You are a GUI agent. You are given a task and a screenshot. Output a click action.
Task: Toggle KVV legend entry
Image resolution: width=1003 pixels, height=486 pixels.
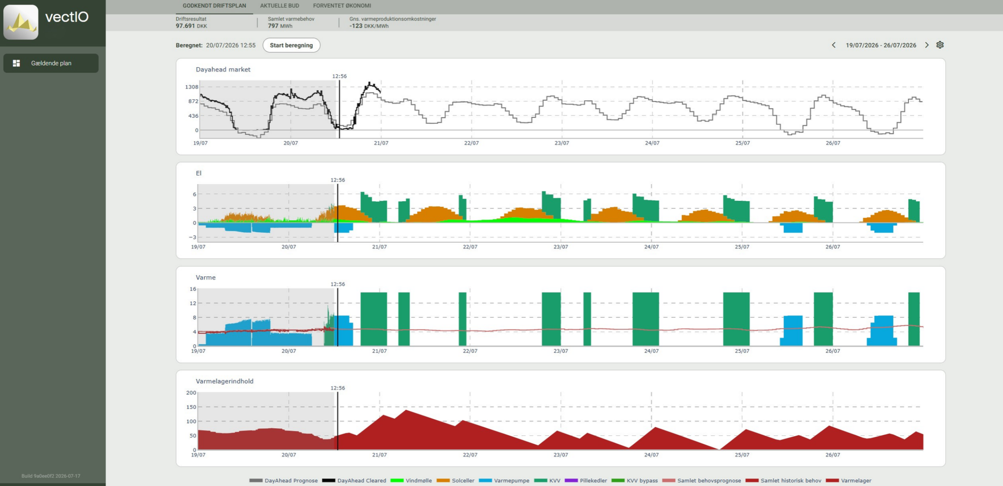[x=547, y=480]
